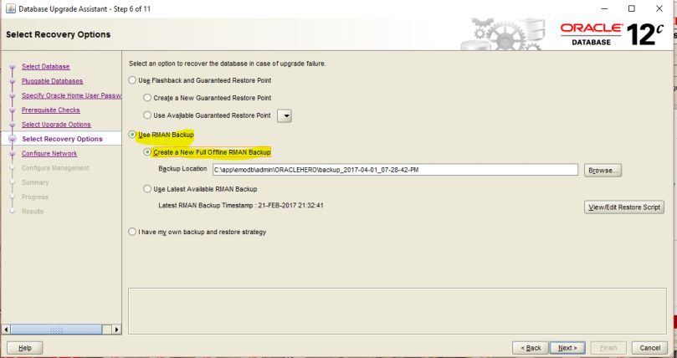Open View/Edit Restore Script

[623, 207]
